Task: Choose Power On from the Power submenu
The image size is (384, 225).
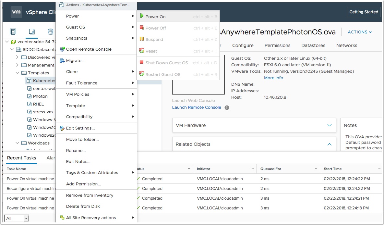Action: (x=178, y=17)
